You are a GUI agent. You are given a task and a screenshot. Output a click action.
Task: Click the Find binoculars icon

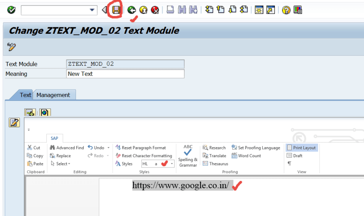[x=182, y=10]
